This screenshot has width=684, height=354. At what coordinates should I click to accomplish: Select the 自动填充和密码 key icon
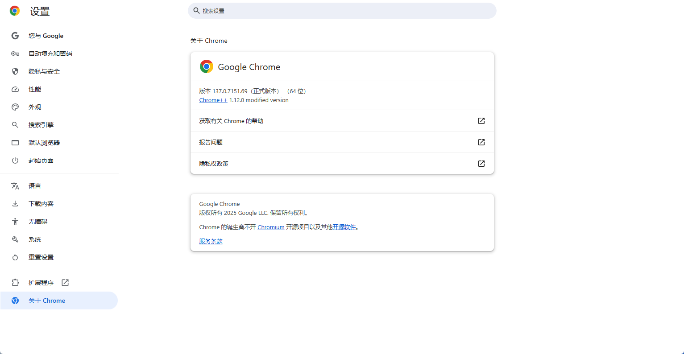(15, 54)
